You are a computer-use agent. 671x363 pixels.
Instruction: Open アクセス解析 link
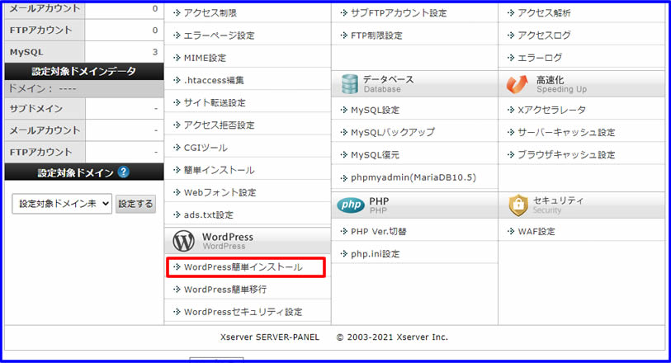pos(545,13)
